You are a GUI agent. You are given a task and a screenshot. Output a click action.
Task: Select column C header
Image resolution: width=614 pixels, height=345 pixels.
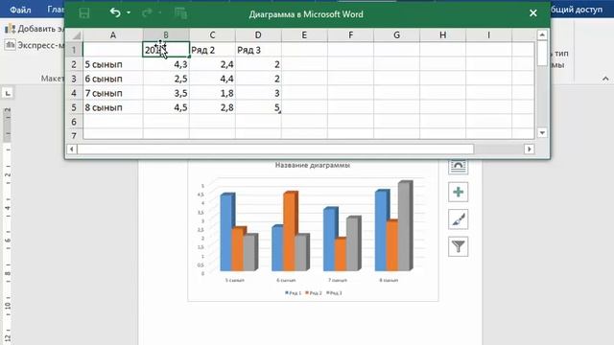(212, 35)
